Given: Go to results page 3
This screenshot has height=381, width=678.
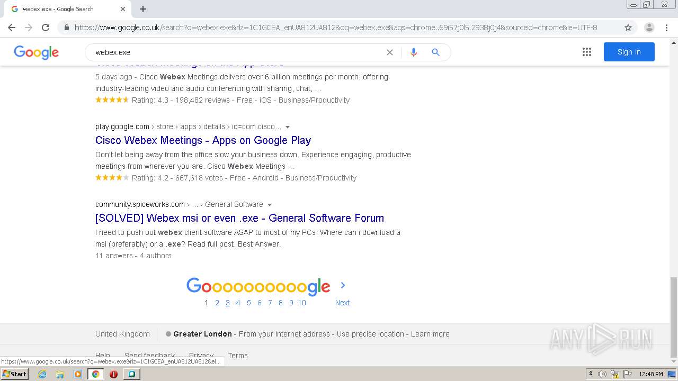Looking at the screenshot, I should click(x=228, y=303).
